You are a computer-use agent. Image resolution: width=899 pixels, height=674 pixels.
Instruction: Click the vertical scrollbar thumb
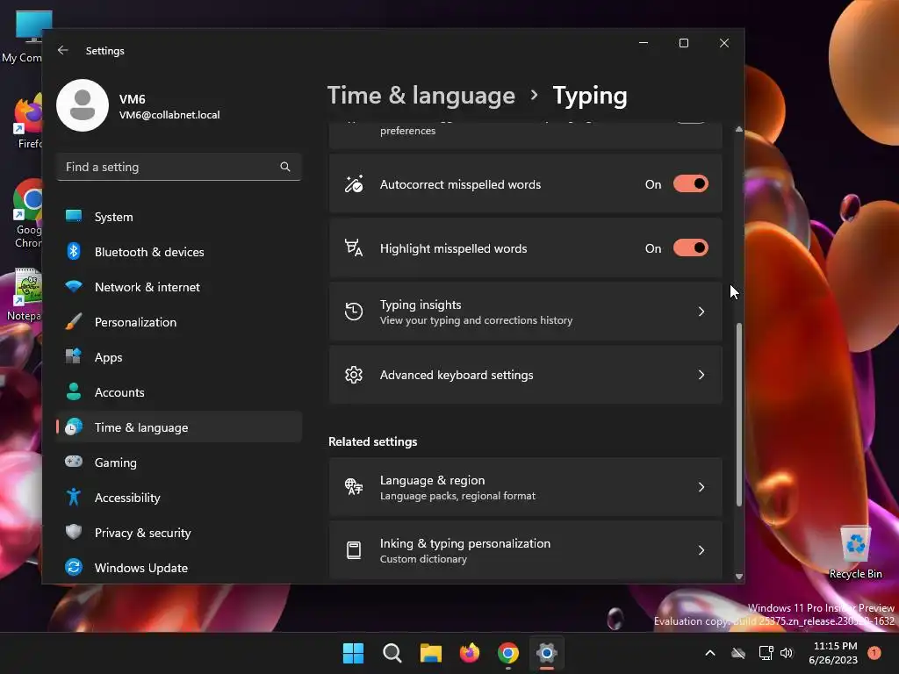739,414
